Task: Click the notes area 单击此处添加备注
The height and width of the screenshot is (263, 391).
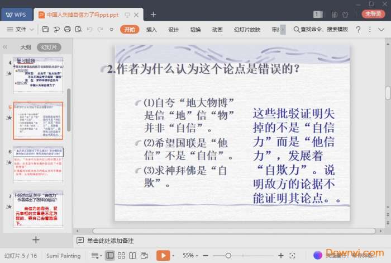Action: pos(110,241)
